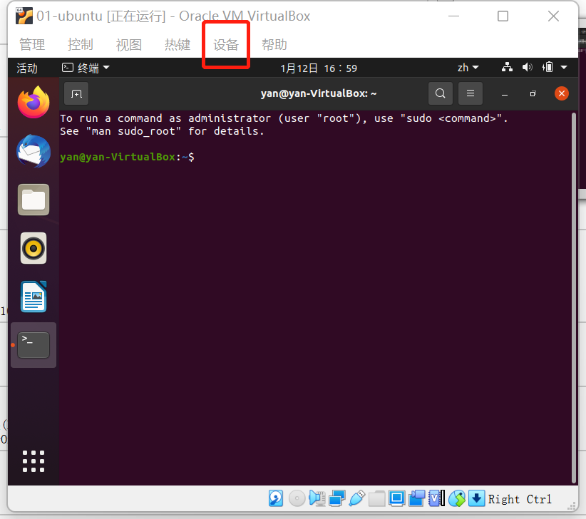This screenshot has height=519, width=586.
Task: Open the Files manager from the dock
Action: [34, 200]
